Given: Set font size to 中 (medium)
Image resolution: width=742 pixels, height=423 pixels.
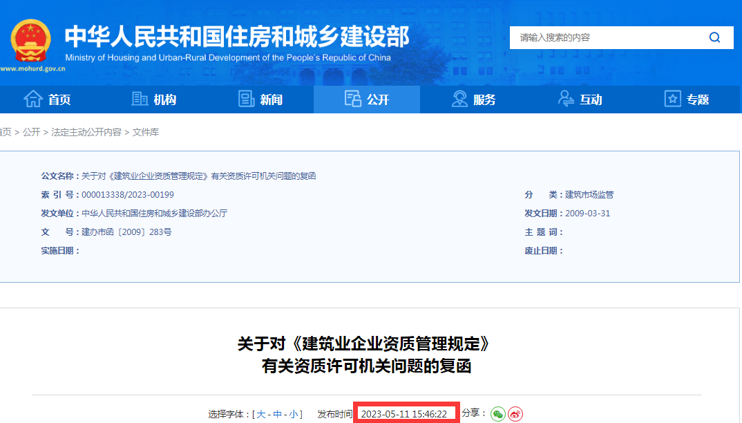Looking at the screenshot, I should click(x=276, y=413).
